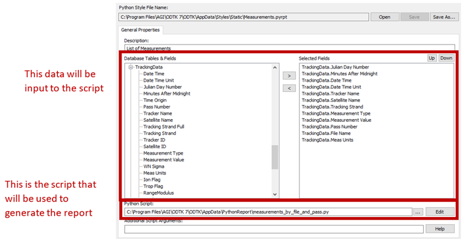The height and width of the screenshot is (239, 464).
Task: Select TrackingData.Date Time in Selected Fields
Action: [x=326, y=80]
